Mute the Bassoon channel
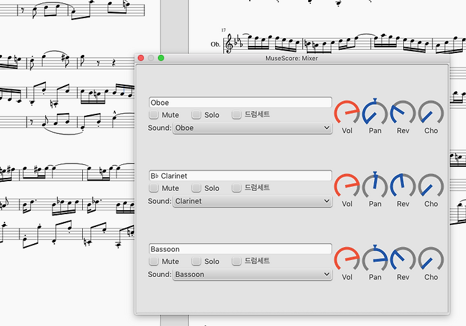The height and width of the screenshot is (326, 466). point(153,261)
